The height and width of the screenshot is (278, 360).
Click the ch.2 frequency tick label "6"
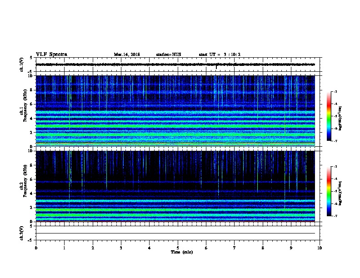click(32, 179)
